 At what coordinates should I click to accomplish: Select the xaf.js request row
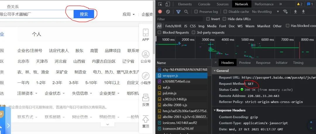182,87
